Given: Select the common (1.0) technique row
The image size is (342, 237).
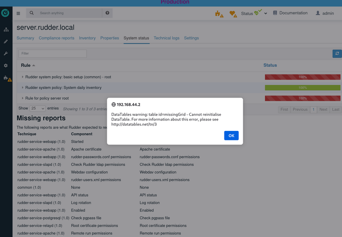Looking at the screenshot, I should tap(29, 187).
